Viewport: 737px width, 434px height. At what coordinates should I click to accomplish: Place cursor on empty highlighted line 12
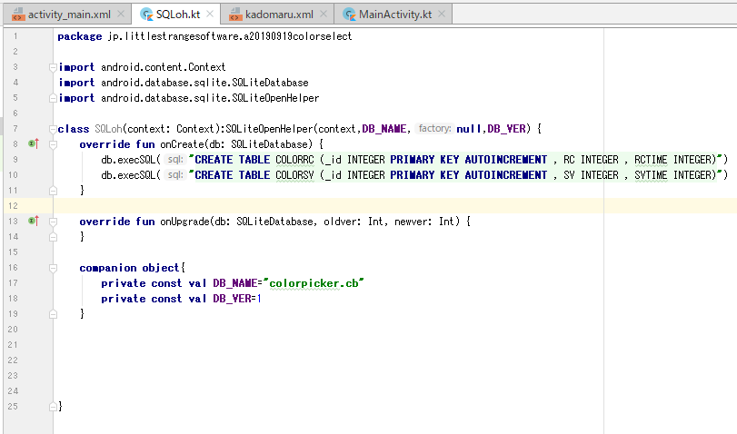click(x=394, y=206)
